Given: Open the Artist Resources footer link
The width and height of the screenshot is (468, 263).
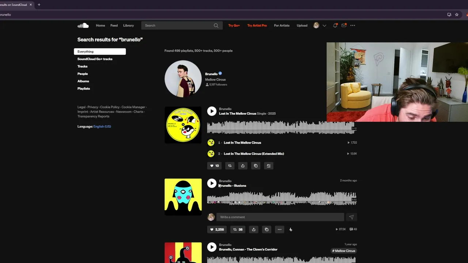Looking at the screenshot, I should pyautogui.click(x=102, y=112).
